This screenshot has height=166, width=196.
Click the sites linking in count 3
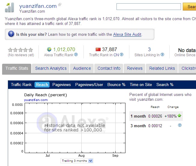[x=149, y=49]
